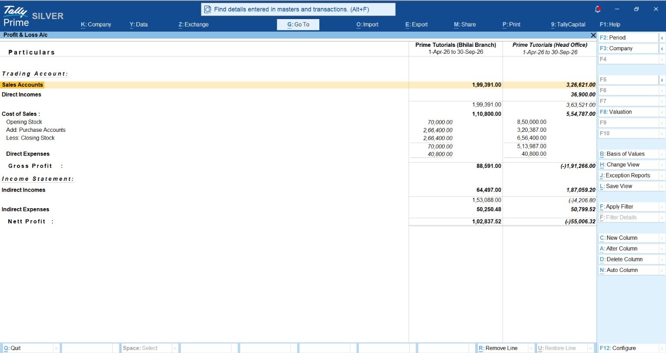Screen dimensions: 666x353
Task: Open the Z: Exchange menu
Action: [194, 25]
